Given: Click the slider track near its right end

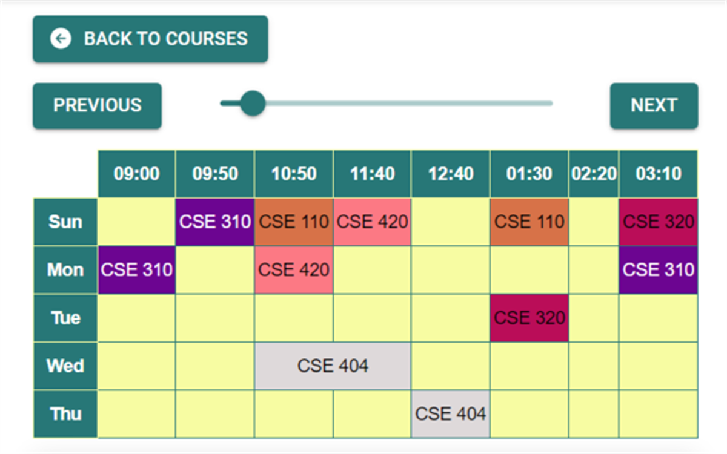Looking at the screenshot, I should [542, 103].
